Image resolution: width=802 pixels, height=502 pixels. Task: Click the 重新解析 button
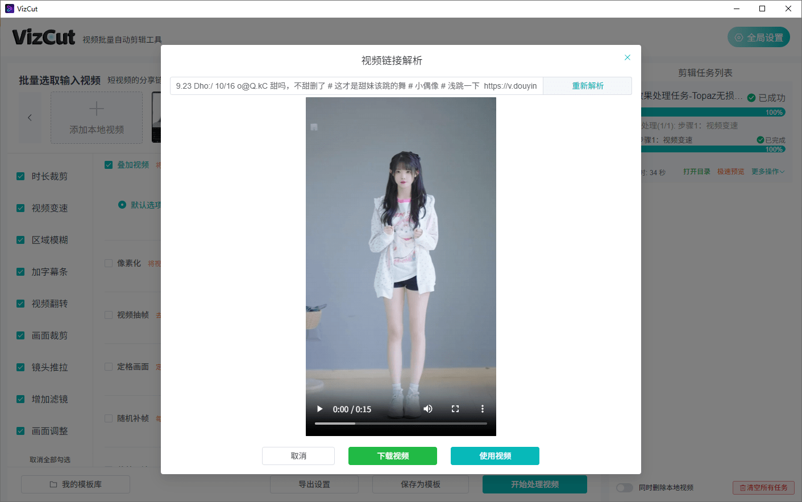click(587, 86)
